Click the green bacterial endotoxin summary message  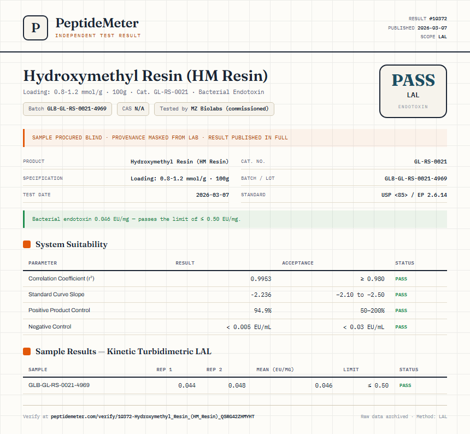235,219
